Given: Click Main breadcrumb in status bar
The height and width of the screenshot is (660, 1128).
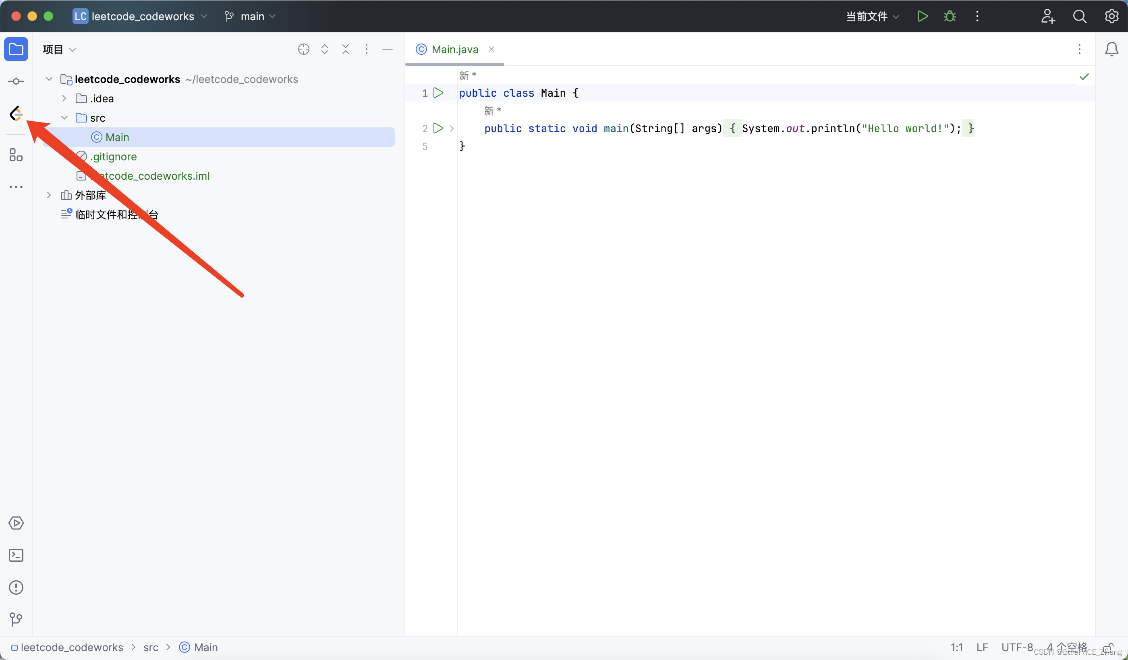Looking at the screenshot, I should [x=198, y=648].
